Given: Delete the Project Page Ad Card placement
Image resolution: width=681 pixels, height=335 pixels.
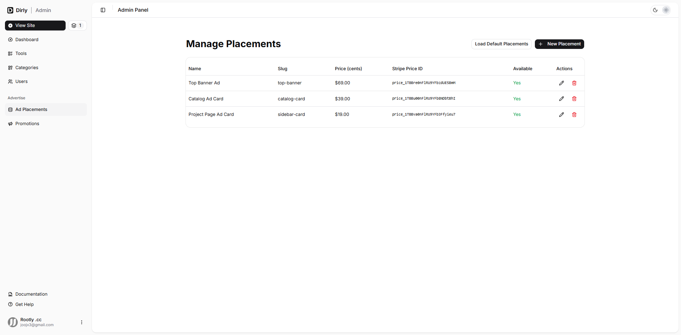Looking at the screenshot, I should click(574, 115).
